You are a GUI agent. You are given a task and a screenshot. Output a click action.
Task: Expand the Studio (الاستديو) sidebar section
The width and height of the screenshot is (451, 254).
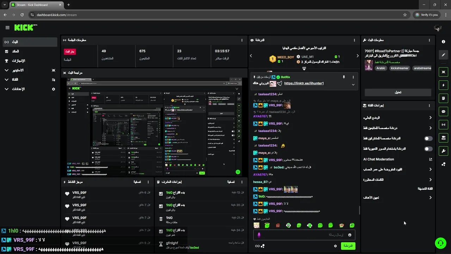tap(30, 70)
